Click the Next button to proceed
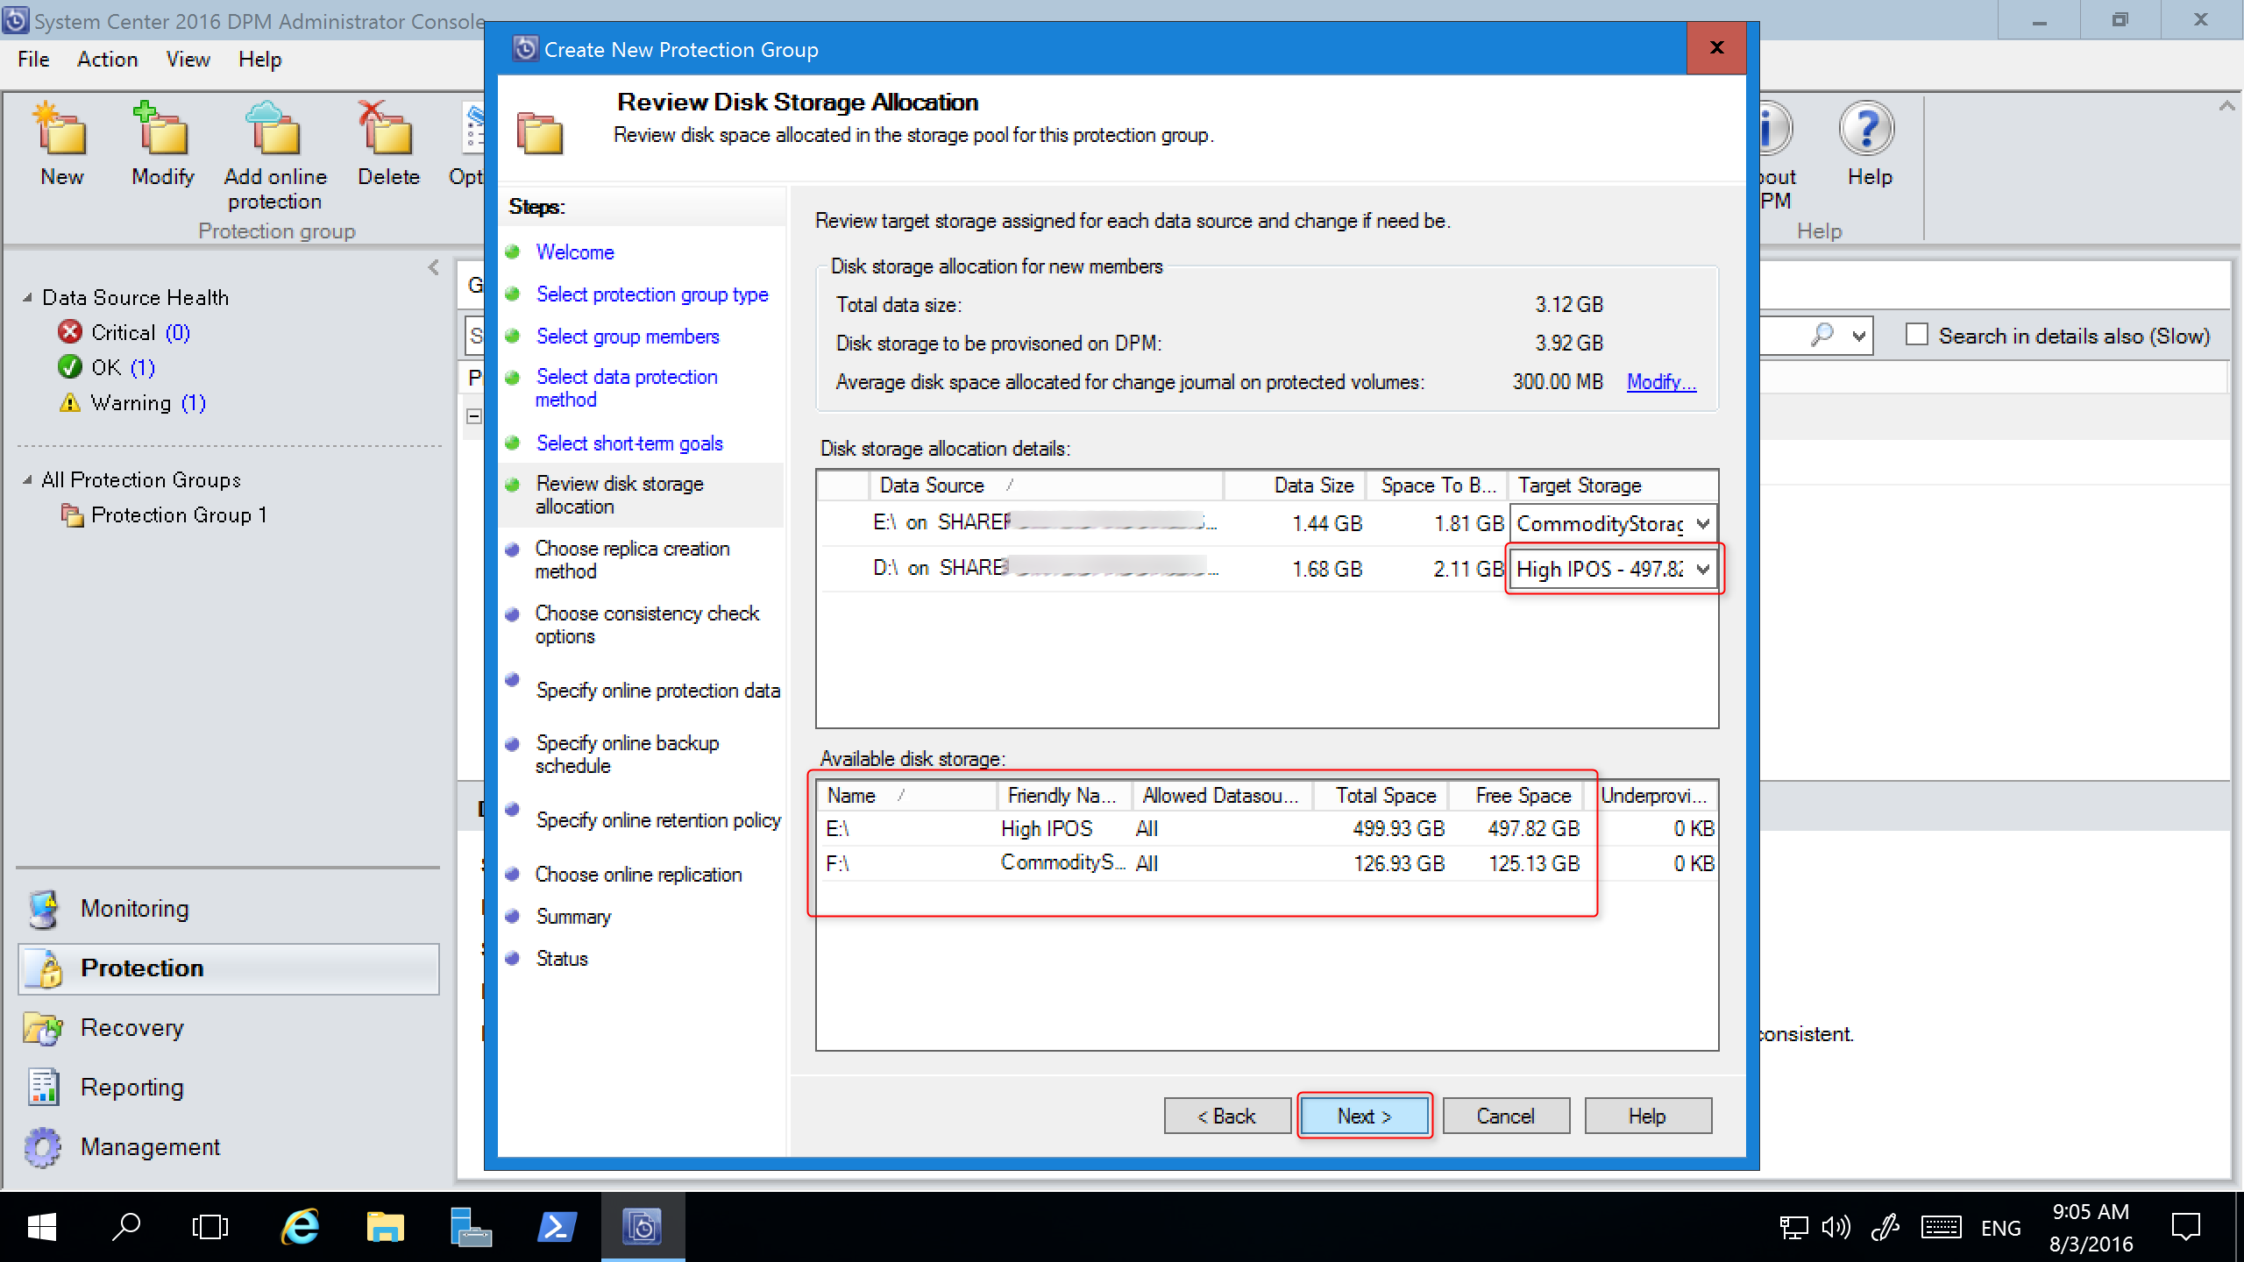This screenshot has width=2244, height=1262. pos(1362,1116)
